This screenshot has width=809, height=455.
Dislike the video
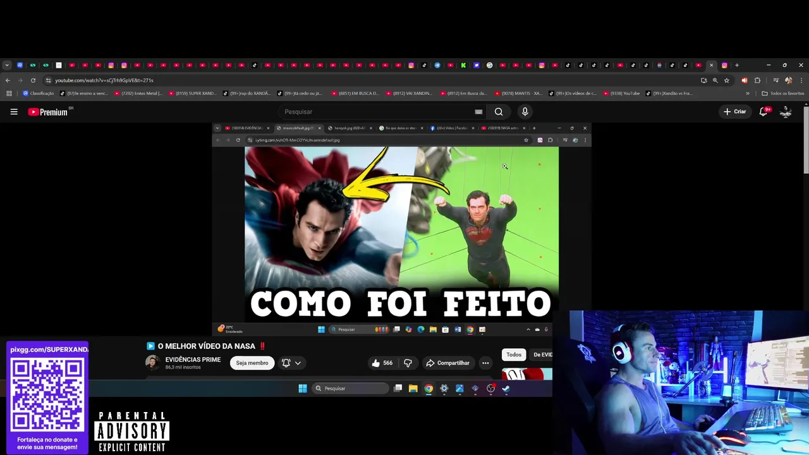[408, 363]
